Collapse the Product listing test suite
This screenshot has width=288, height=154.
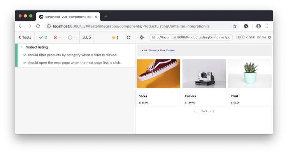tap(22, 47)
